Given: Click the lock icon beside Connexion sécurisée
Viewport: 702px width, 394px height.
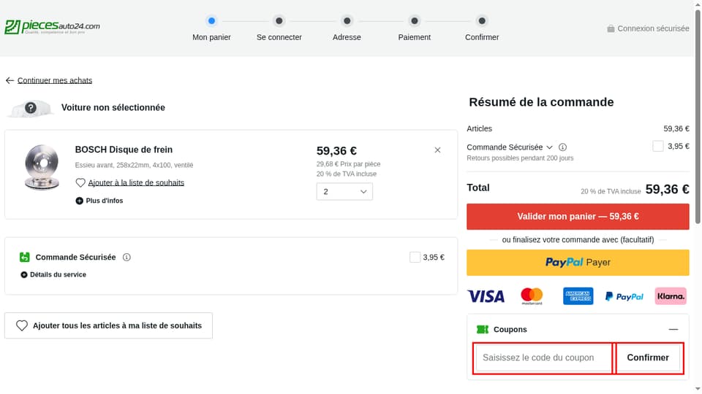Looking at the screenshot, I should point(611,28).
